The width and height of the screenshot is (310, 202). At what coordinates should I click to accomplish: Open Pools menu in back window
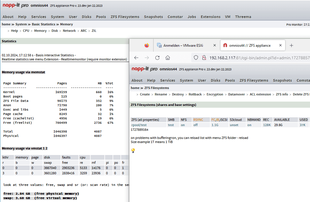(x=101, y=17)
